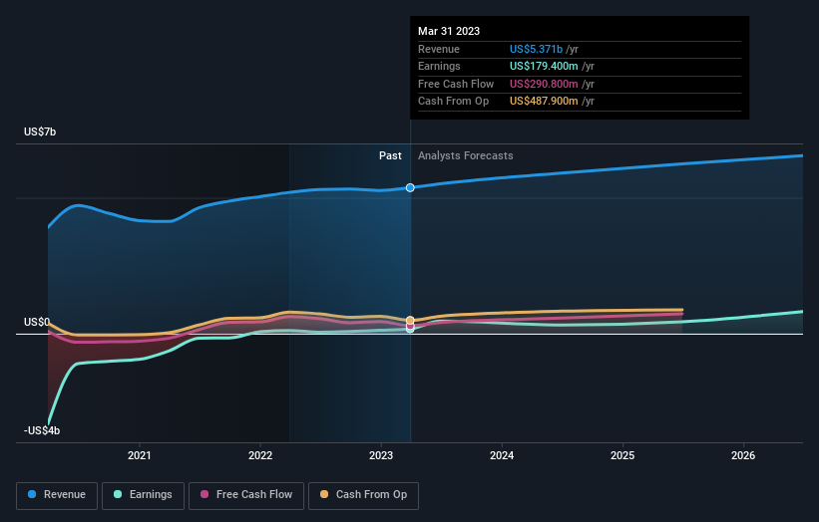Click the US$7b y-axis label
This screenshot has height=522, width=819.
click(x=40, y=131)
